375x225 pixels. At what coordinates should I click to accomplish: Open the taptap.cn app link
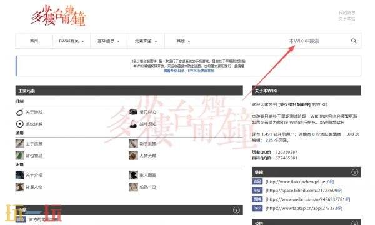coord(304,208)
